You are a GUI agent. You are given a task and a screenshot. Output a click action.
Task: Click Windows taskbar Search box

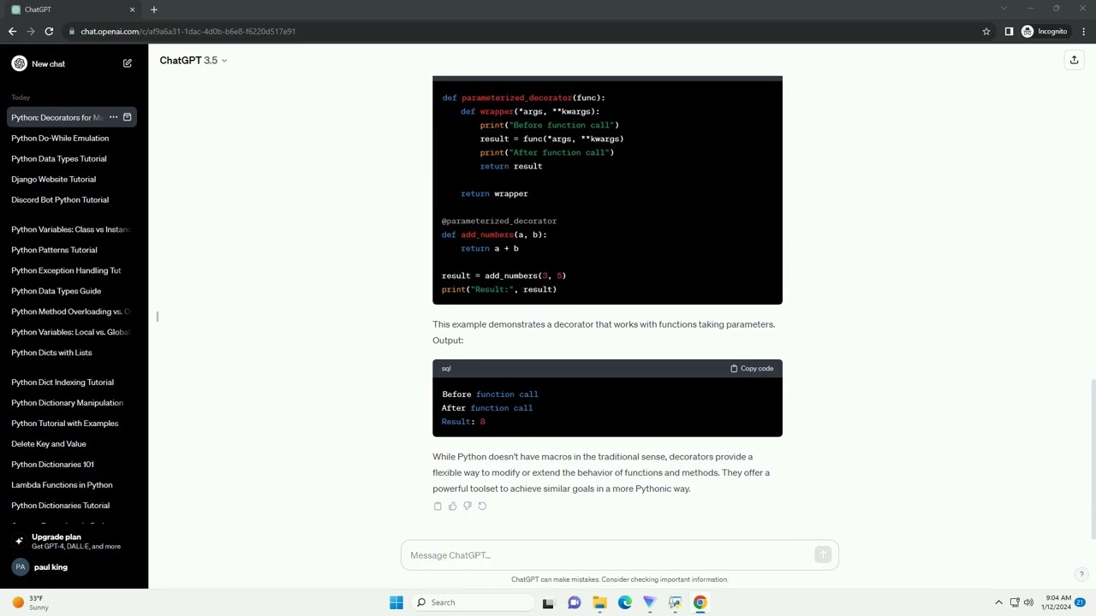[x=472, y=602]
